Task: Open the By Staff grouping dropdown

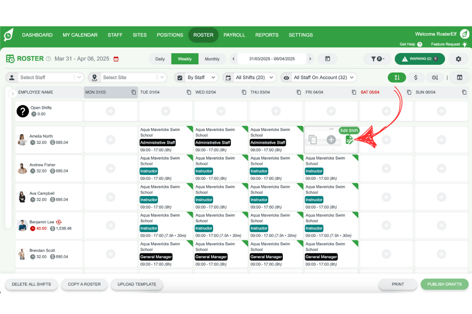Action: tap(196, 77)
